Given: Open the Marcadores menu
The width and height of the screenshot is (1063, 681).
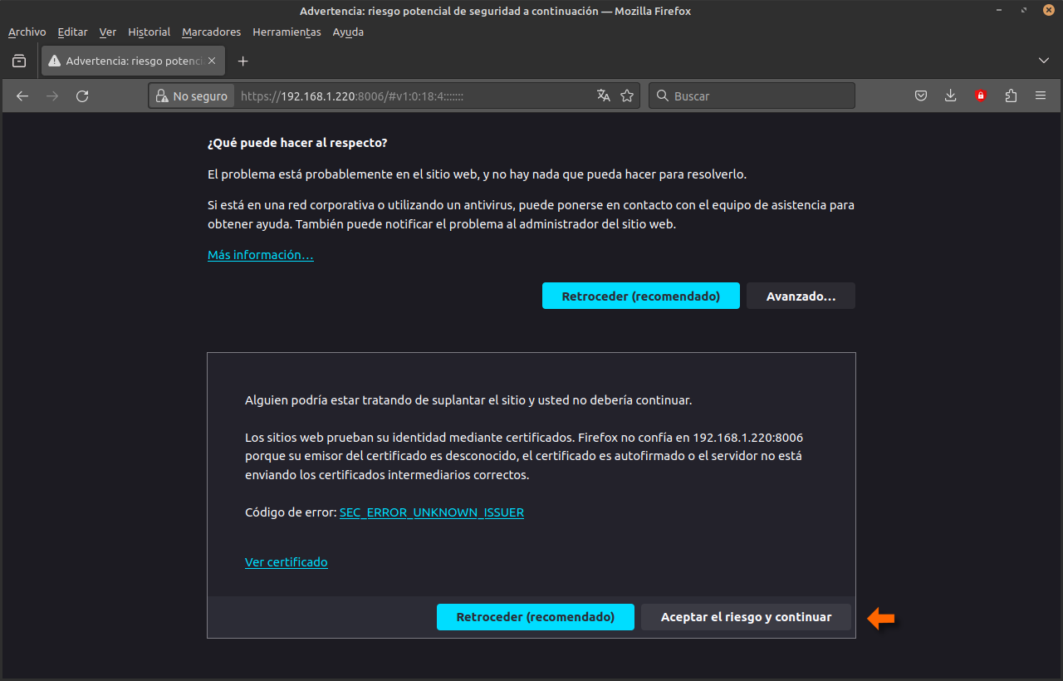Looking at the screenshot, I should pos(211,32).
